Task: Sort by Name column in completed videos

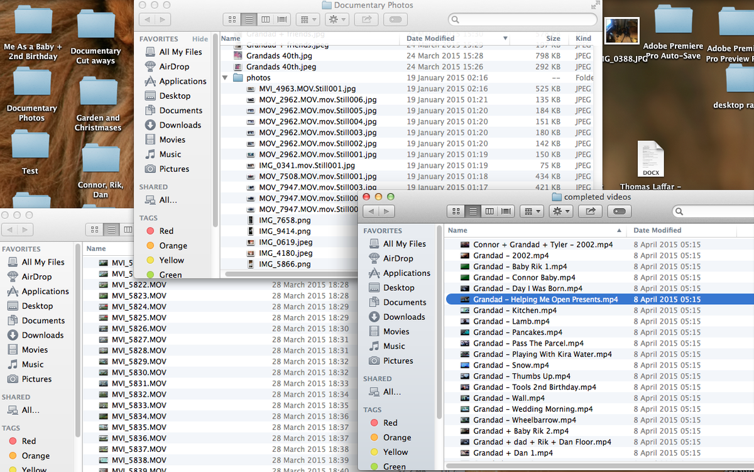Action: 535,231
